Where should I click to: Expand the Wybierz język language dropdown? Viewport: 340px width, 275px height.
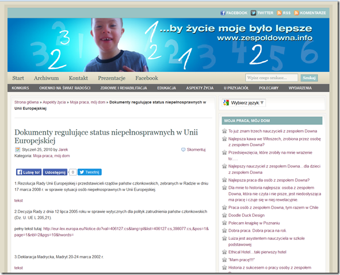(x=244, y=102)
